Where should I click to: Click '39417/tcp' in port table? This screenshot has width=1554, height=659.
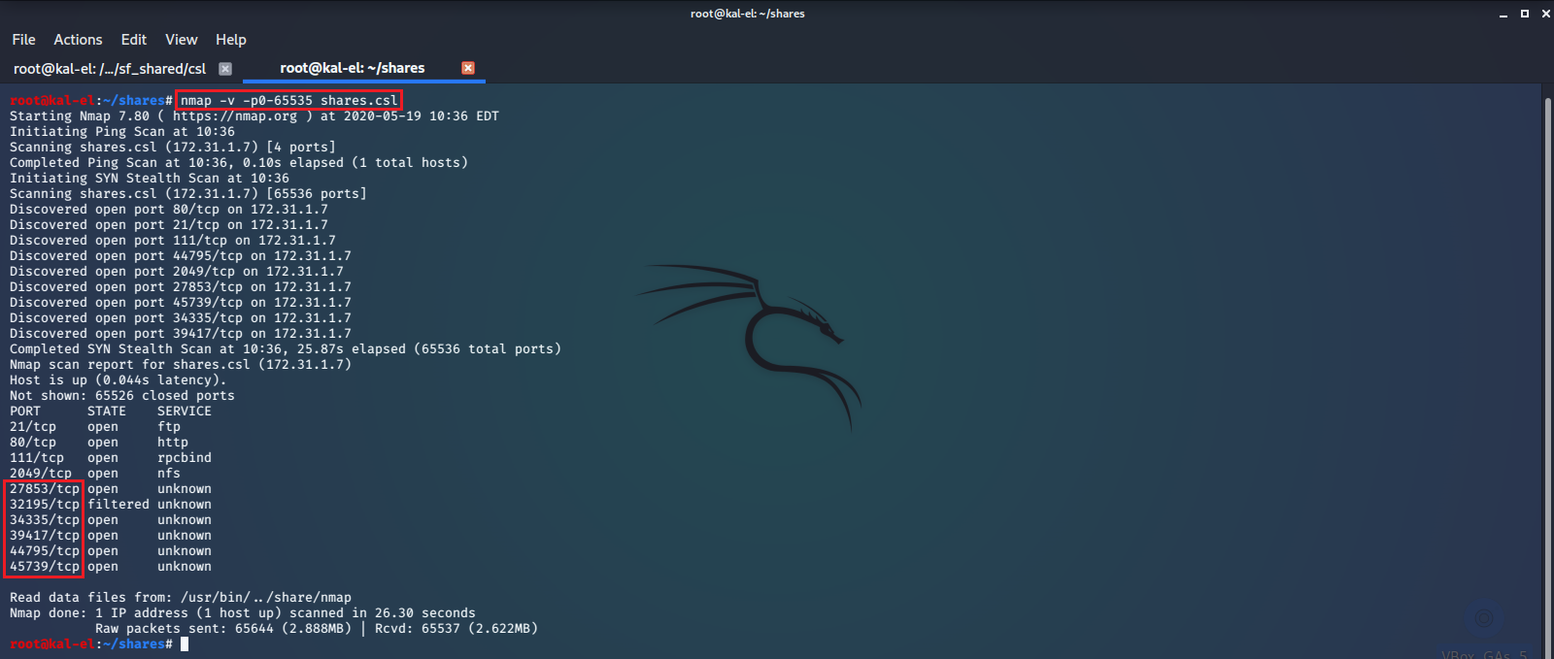(45, 535)
